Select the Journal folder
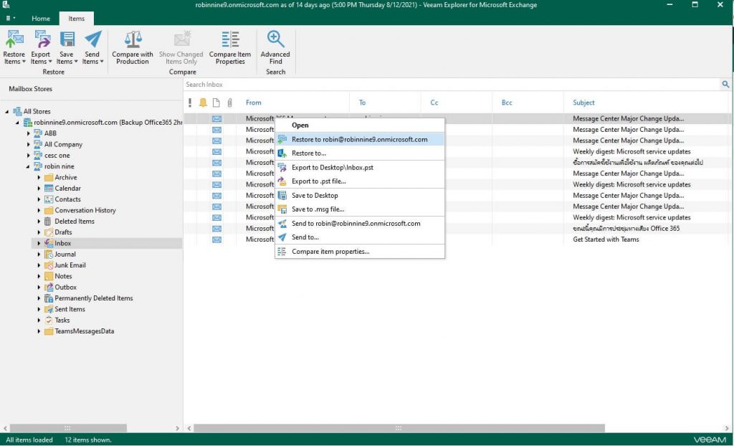734x446 pixels. click(x=65, y=254)
